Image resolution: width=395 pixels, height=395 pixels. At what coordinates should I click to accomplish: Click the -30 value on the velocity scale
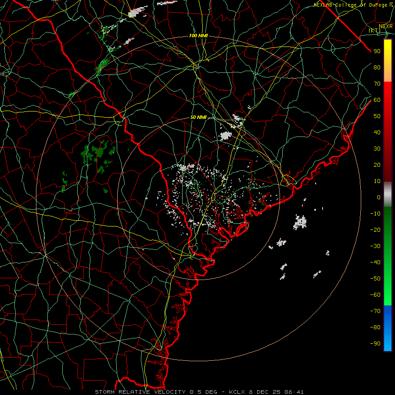[x=375, y=246]
